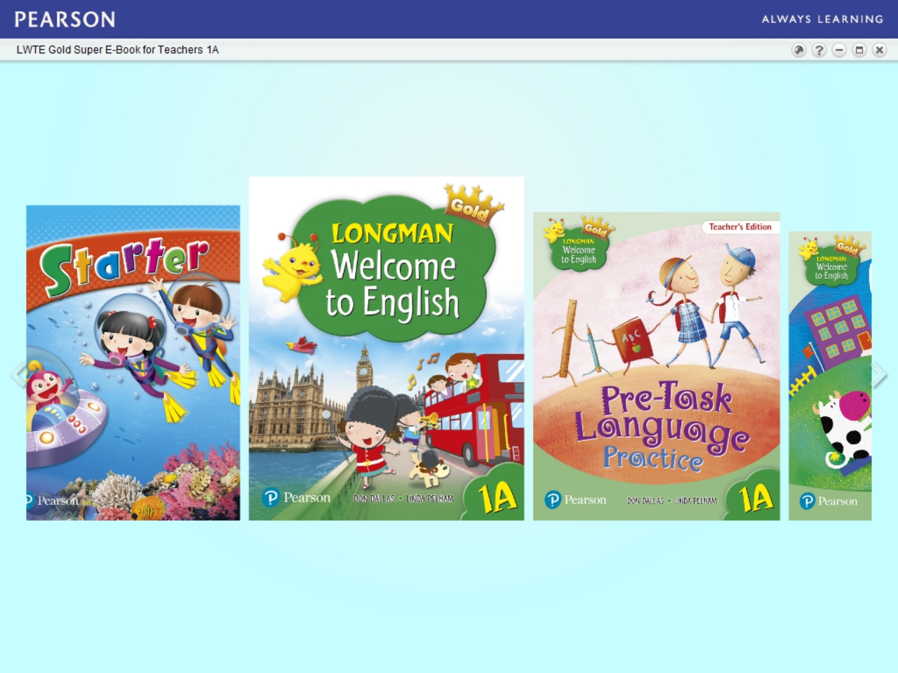This screenshot has width=898, height=673.
Task: Click the Pearson logo on 1A cover
Action: pos(296,498)
